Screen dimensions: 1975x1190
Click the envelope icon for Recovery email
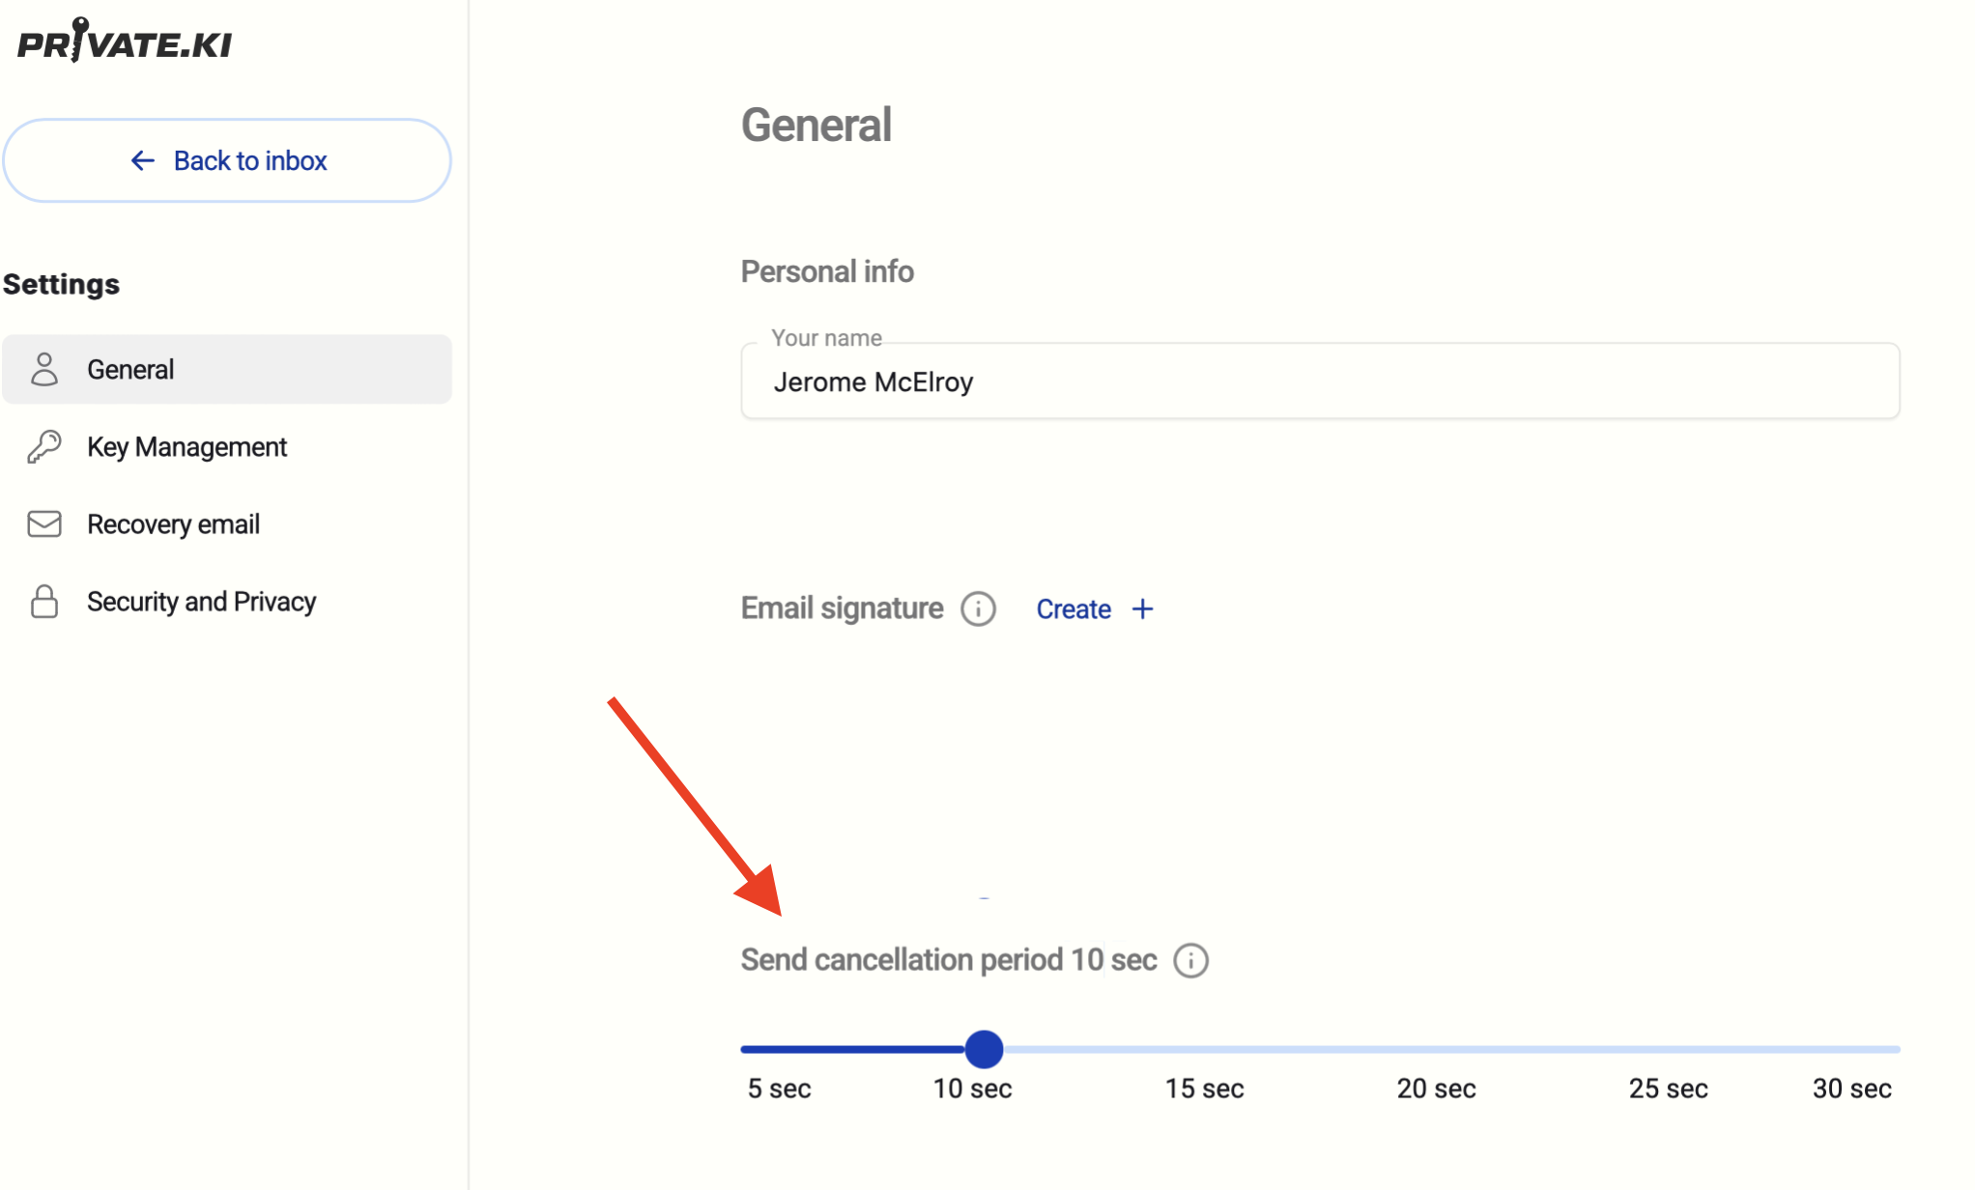[x=44, y=524]
